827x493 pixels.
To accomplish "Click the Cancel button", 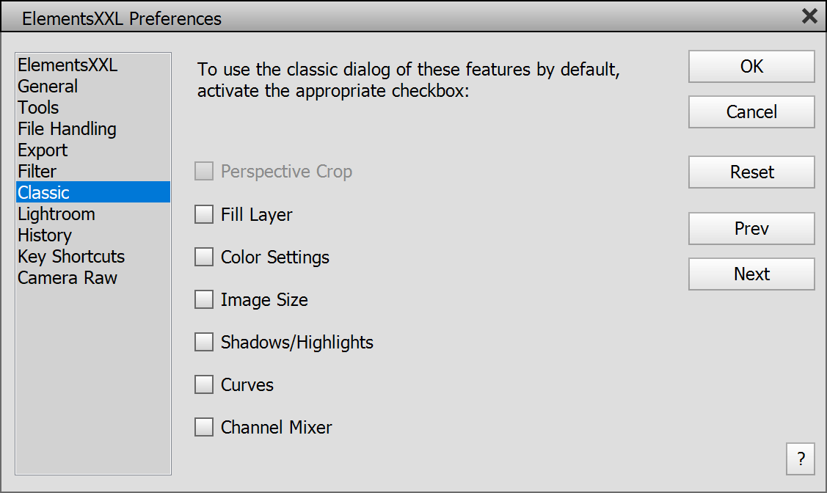I will click(x=751, y=112).
